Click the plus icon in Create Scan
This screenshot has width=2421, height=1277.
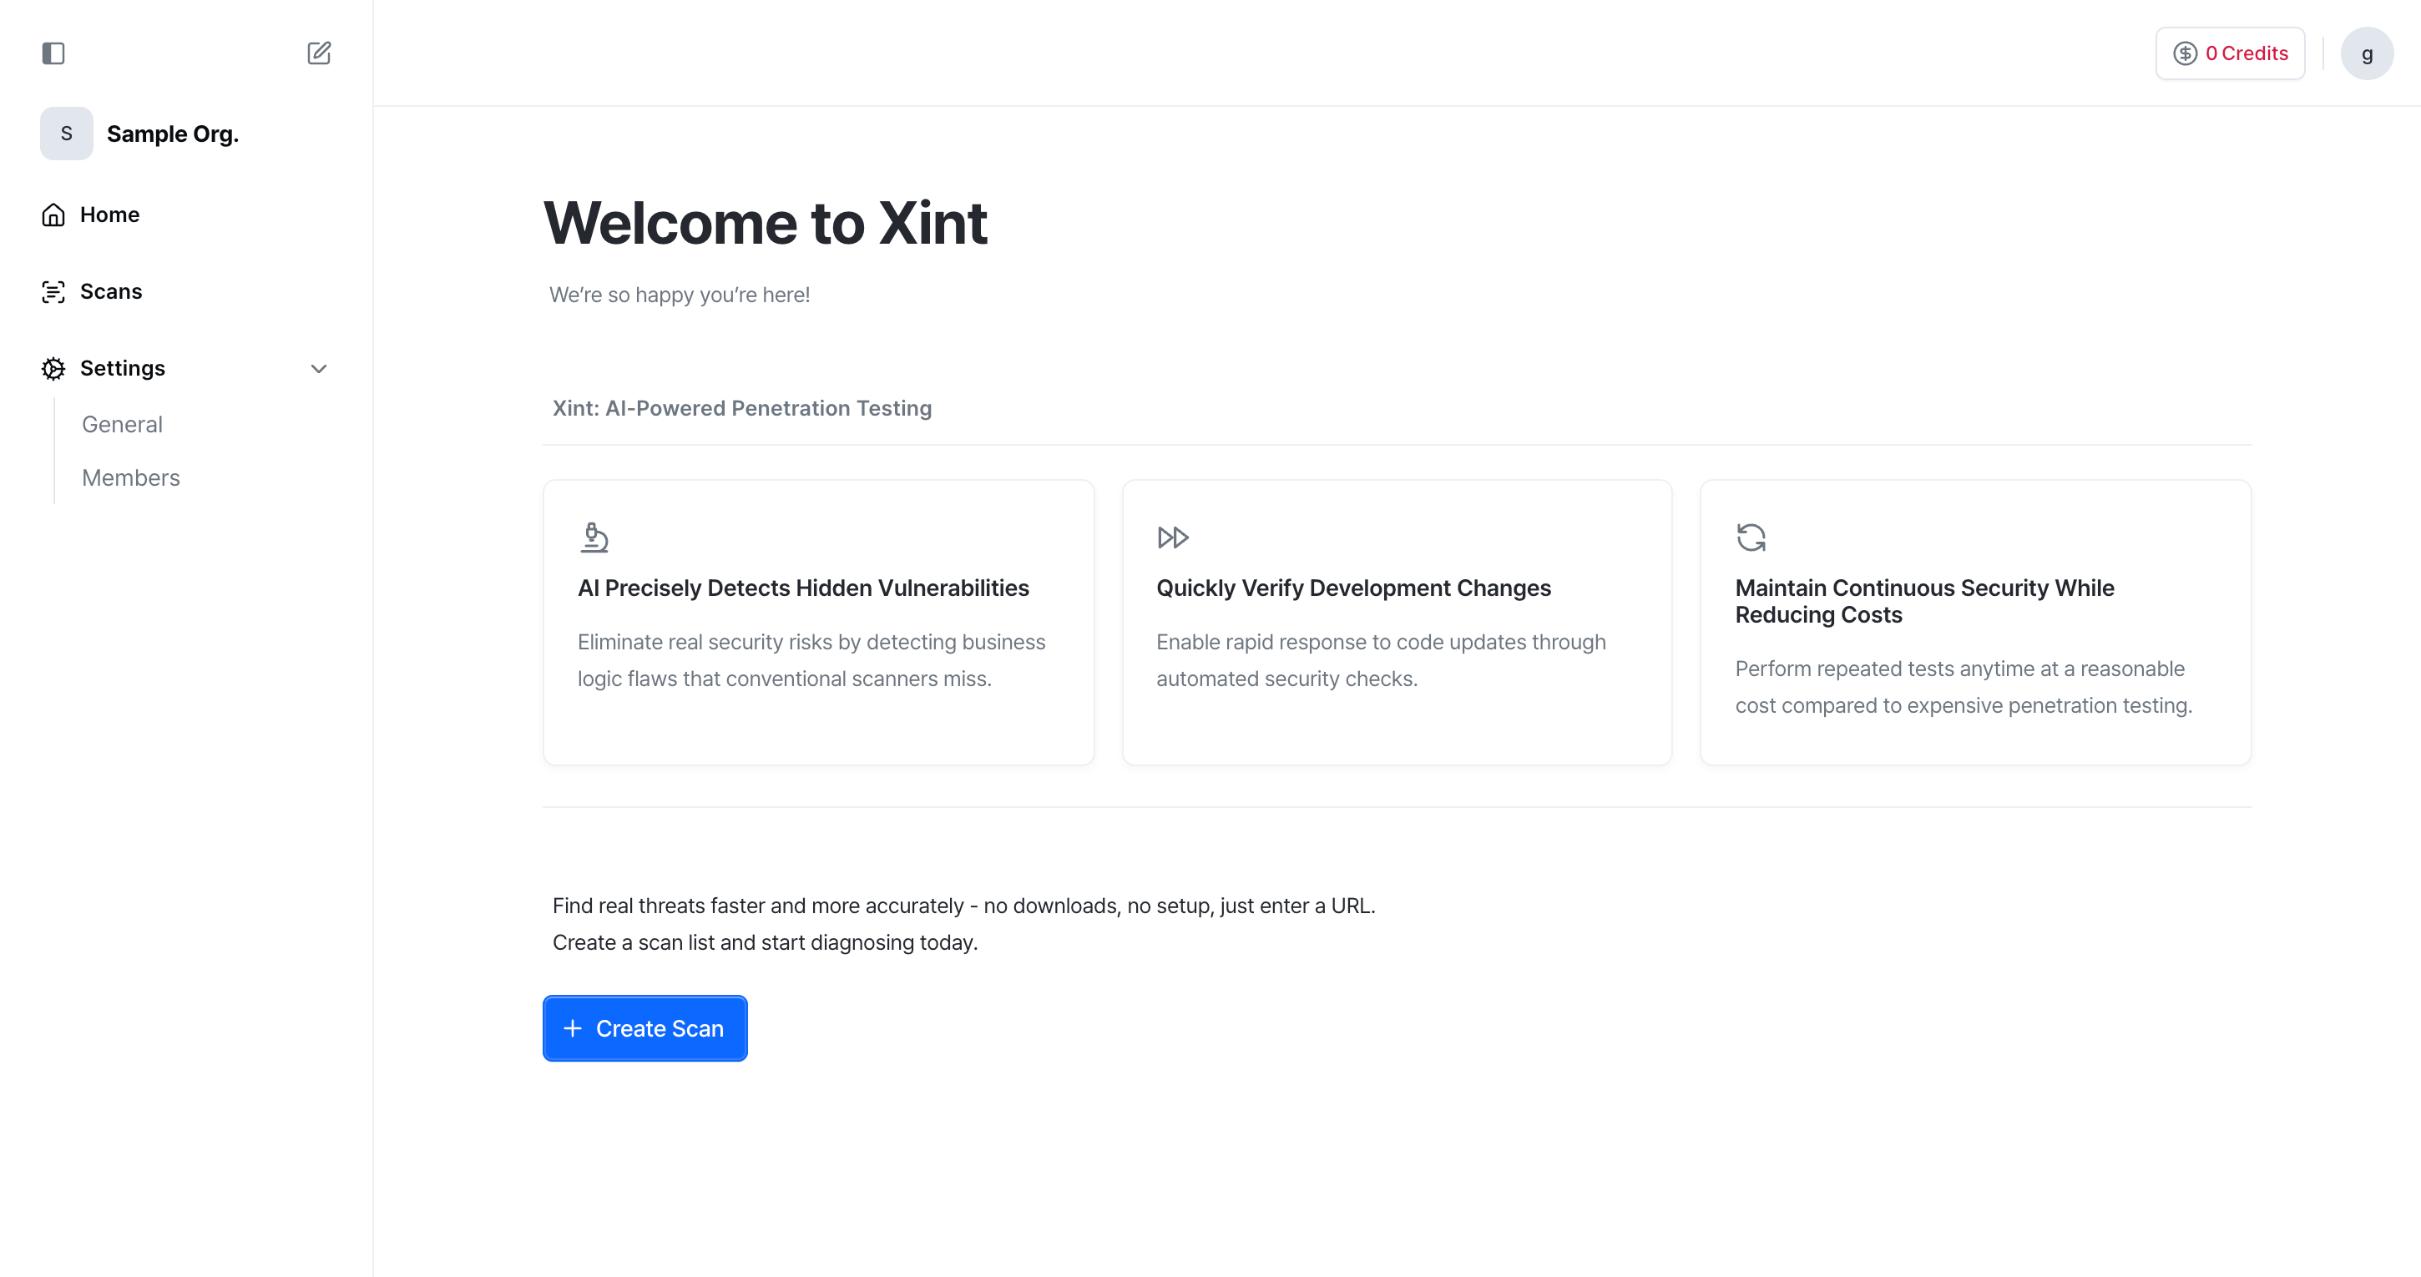pos(573,1028)
